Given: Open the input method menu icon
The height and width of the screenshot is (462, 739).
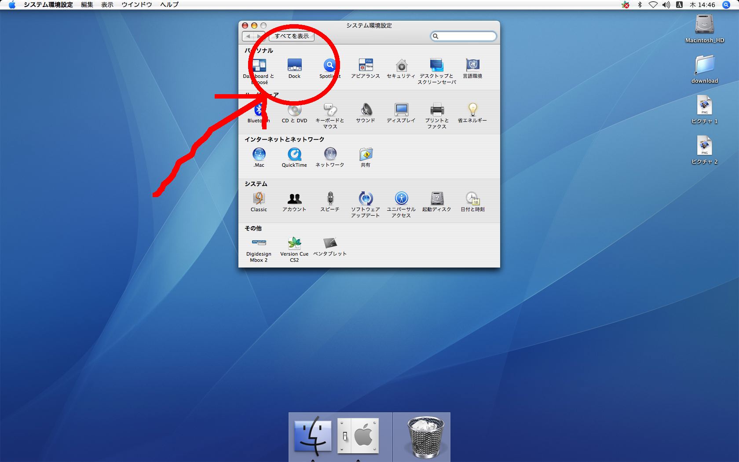Looking at the screenshot, I should (680, 5).
